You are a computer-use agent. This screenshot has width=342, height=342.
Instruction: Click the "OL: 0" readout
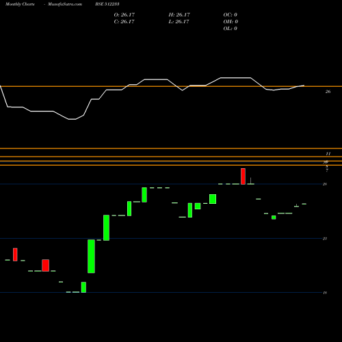pos(231,29)
